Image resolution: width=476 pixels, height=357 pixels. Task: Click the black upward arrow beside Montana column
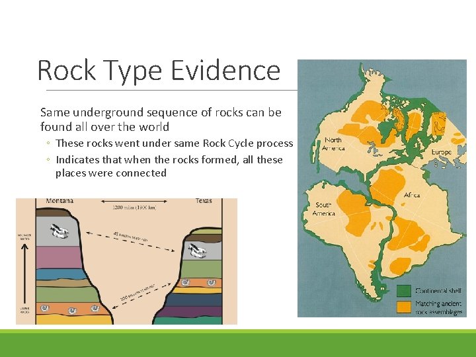[24, 274]
